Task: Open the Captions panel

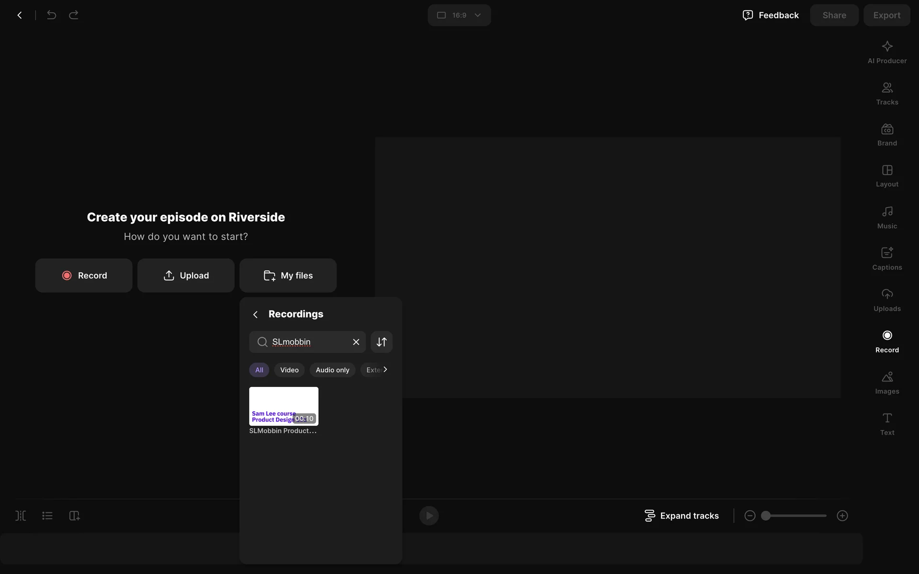Action: click(887, 258)
